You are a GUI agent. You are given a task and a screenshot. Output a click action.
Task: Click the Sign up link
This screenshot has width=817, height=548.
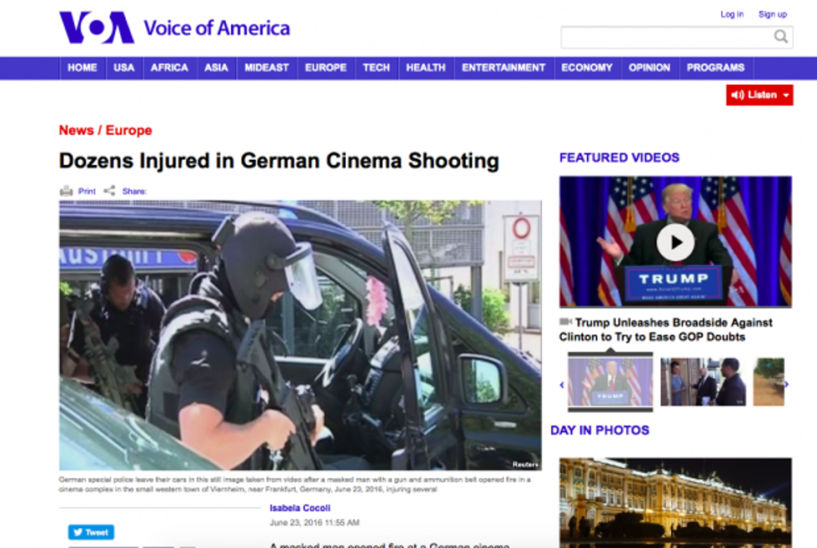(x=772, y=14)
